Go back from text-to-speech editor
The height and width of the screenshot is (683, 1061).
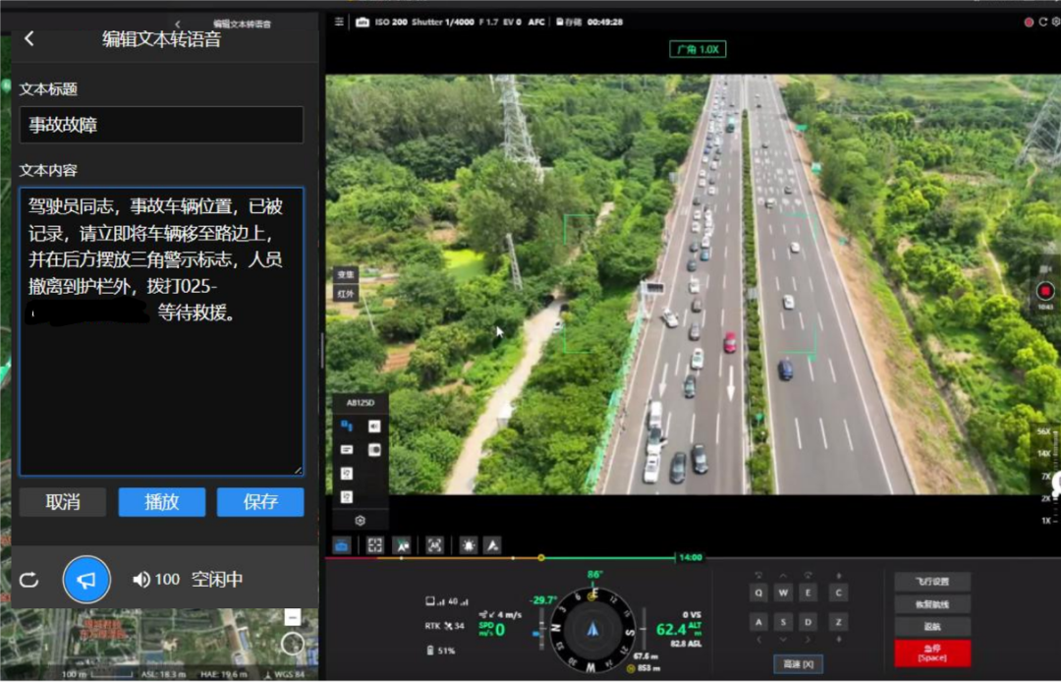pyautogui.click(x=29, y=38)
